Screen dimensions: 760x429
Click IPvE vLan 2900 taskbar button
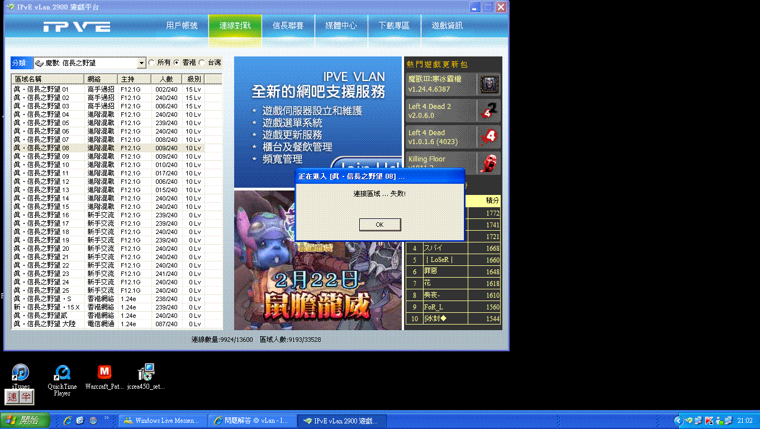[341, 421]
